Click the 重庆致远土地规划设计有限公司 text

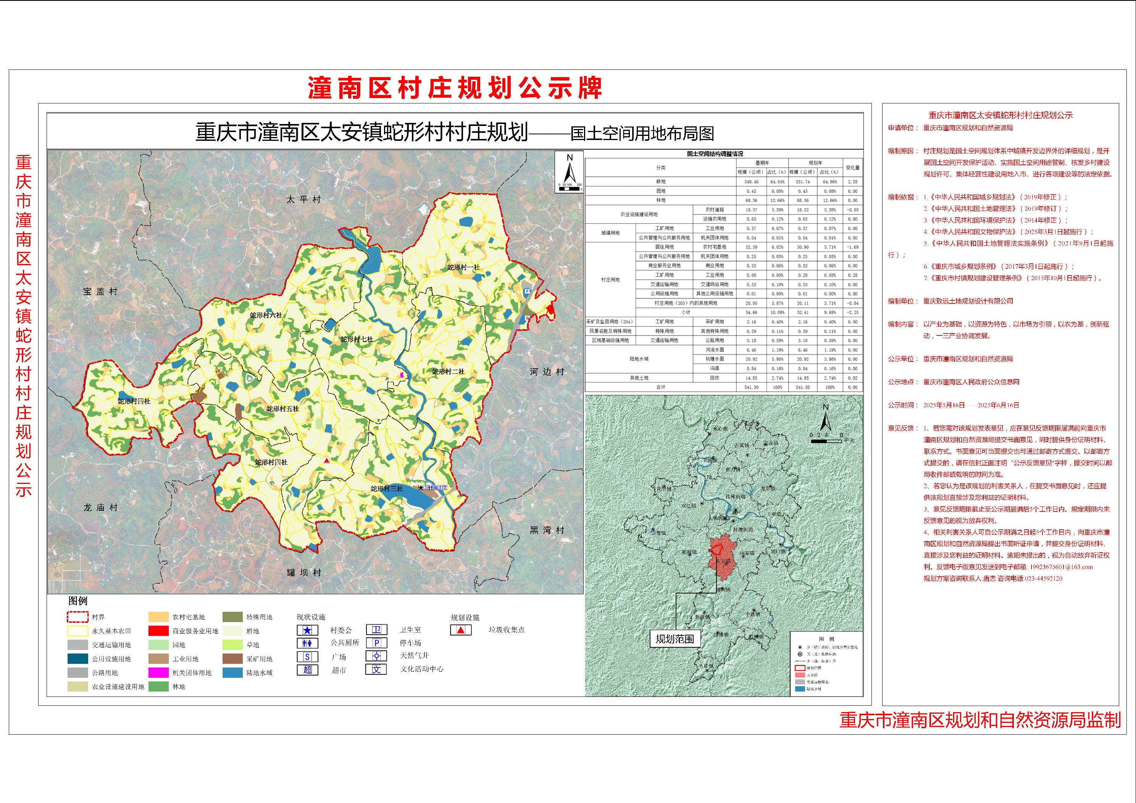pyautogui.click(x=968, y=301)
